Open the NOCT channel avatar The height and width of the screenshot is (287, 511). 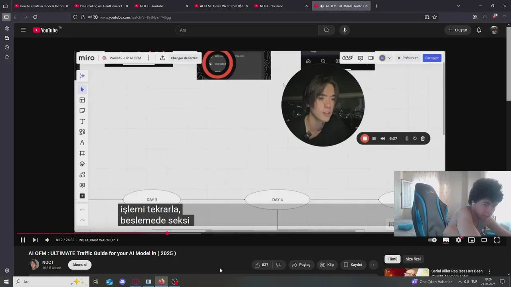(34, 265)
